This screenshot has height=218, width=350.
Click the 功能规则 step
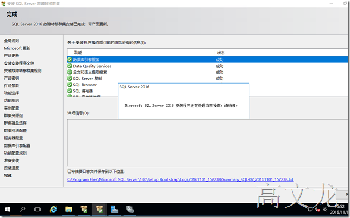(x=11, y=101)
